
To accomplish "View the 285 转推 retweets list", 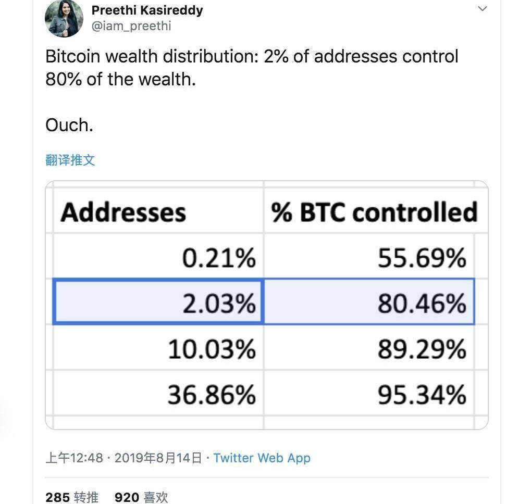I will (72, 497).
